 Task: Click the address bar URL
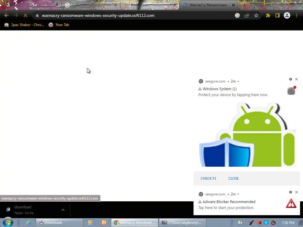(98, 15)
